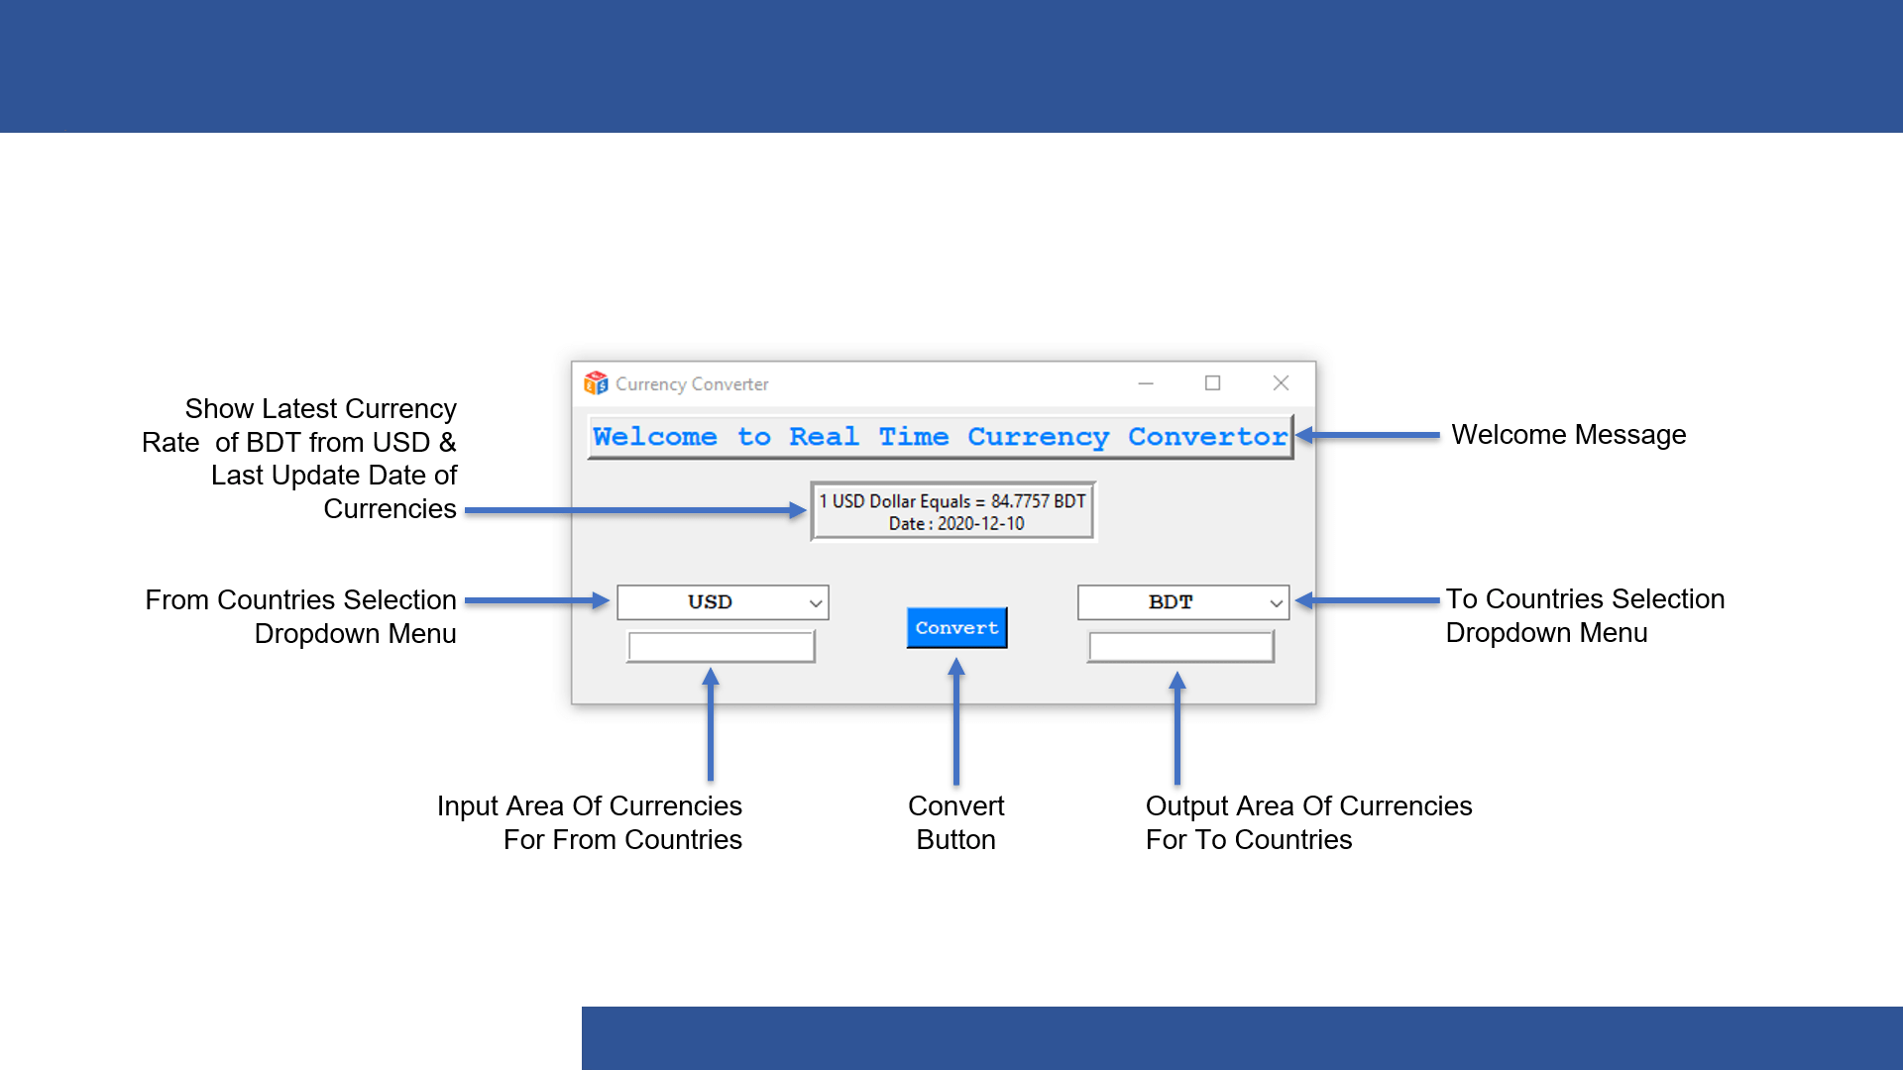
Task: Open the USD currency combo box
Action: 710,602
